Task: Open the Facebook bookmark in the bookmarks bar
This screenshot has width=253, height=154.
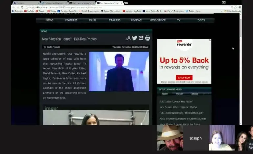Action: [17, 11]
